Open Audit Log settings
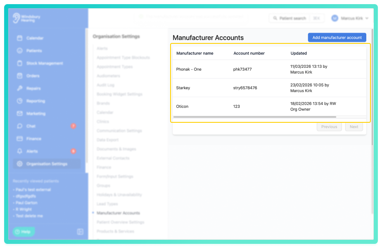 click(x=105, y=85)
